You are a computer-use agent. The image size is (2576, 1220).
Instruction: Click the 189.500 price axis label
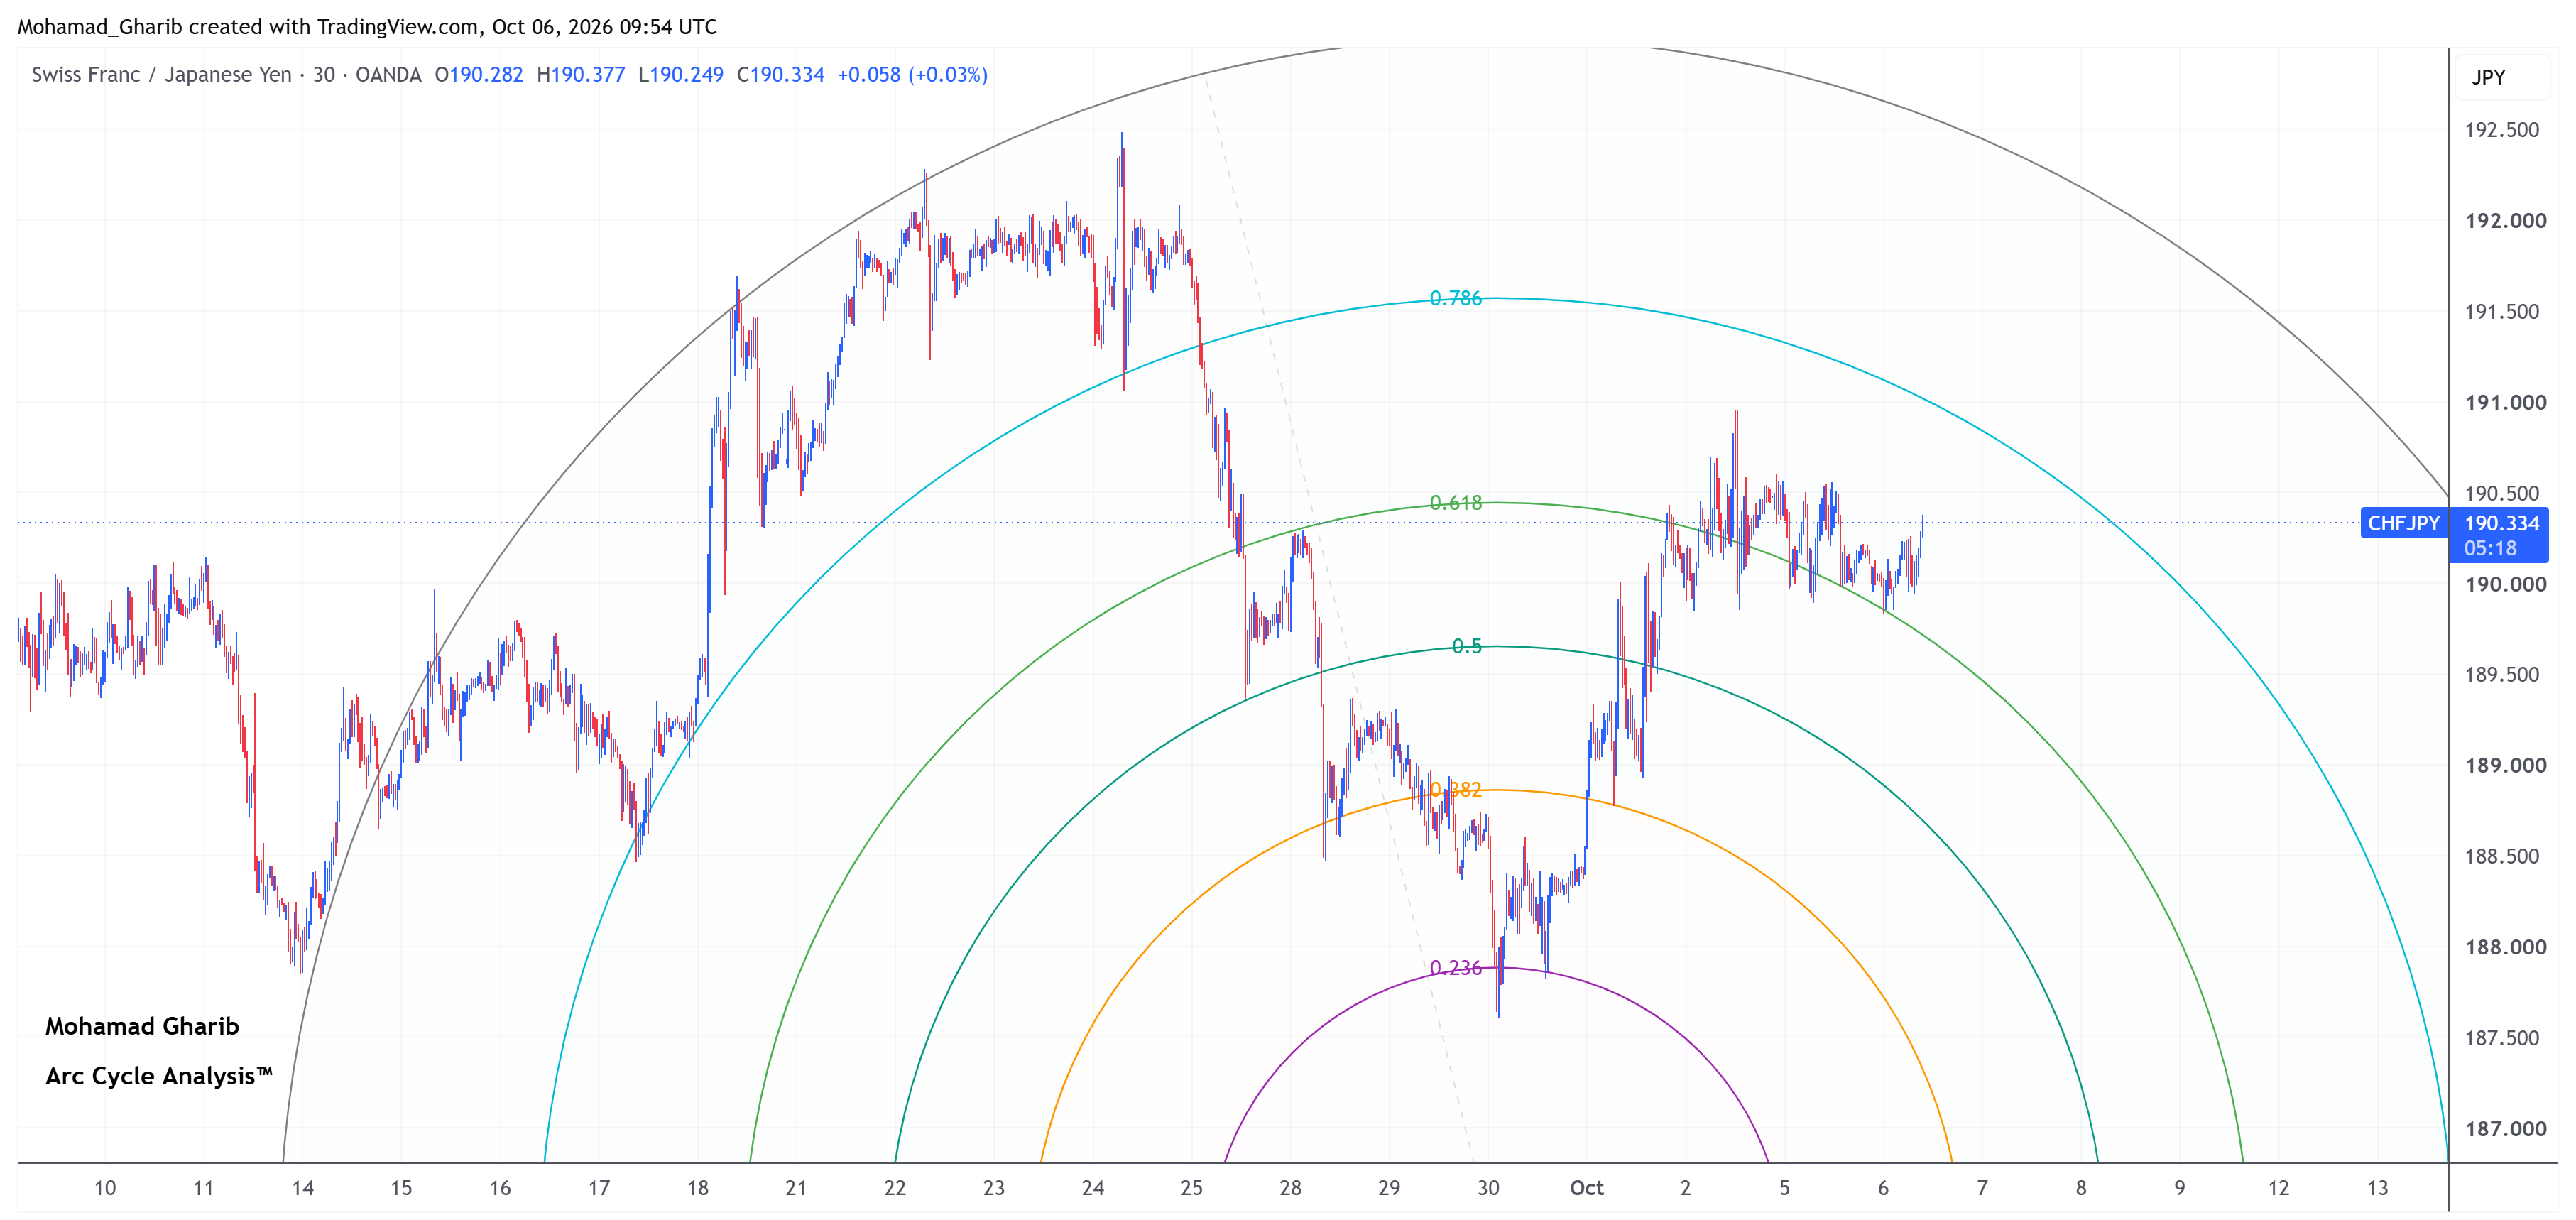click(2501, 675)
